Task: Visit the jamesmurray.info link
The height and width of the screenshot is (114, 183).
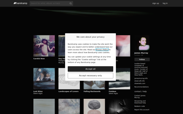Action: (x=141, y=78)
